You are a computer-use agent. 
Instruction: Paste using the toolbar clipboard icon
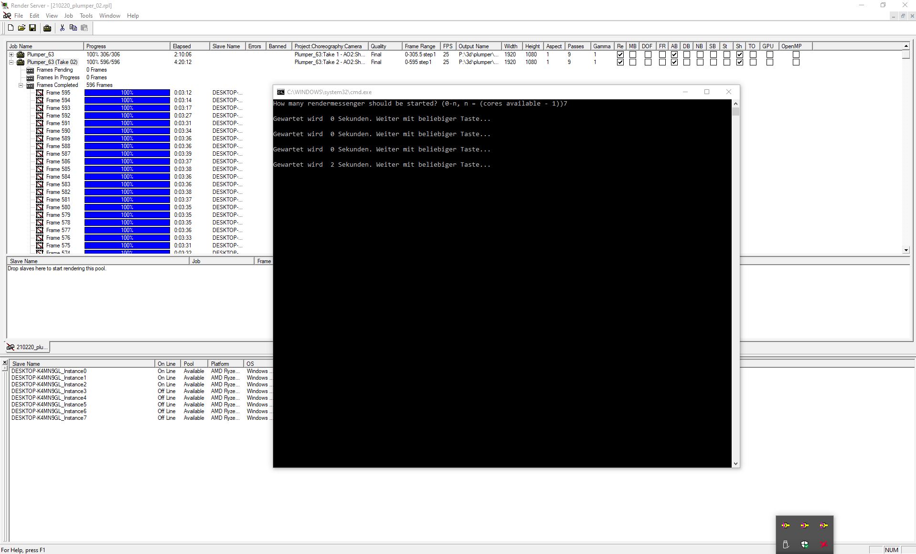(85, 28)
